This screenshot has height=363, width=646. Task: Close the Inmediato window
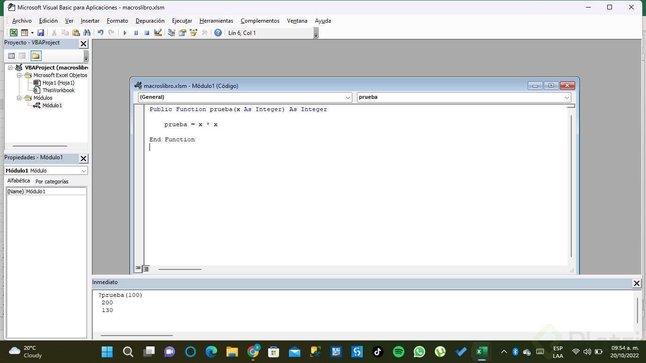coord(637,283)
